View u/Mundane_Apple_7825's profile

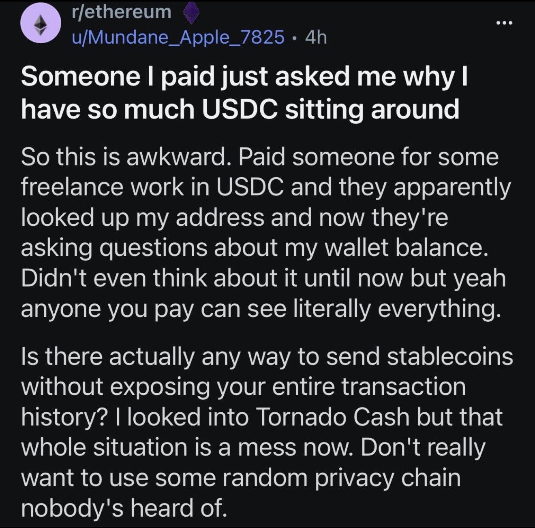[x=178, y=37]
